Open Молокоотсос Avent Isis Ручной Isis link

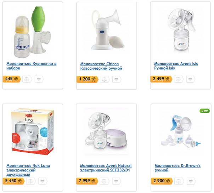[x=176, y=66]
